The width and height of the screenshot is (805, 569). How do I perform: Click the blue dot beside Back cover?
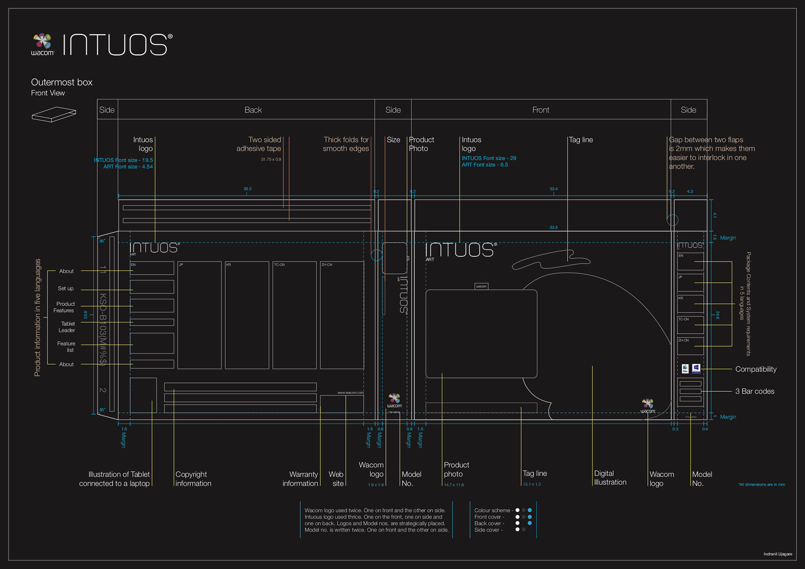[x=530, y=523]
